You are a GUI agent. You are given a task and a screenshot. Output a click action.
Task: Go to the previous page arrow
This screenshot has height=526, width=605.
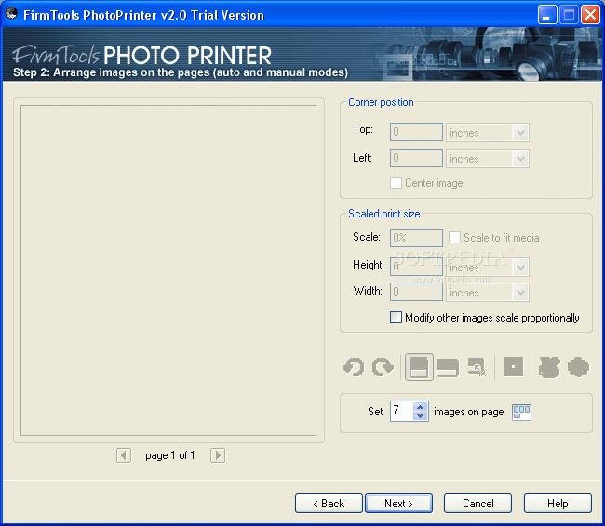click(x=124, y=455)
